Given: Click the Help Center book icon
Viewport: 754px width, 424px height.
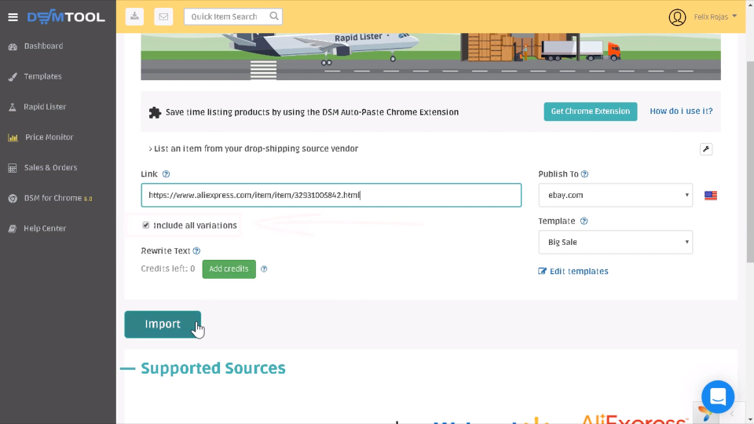Looking at the screenshot, I should pos(13,228).
